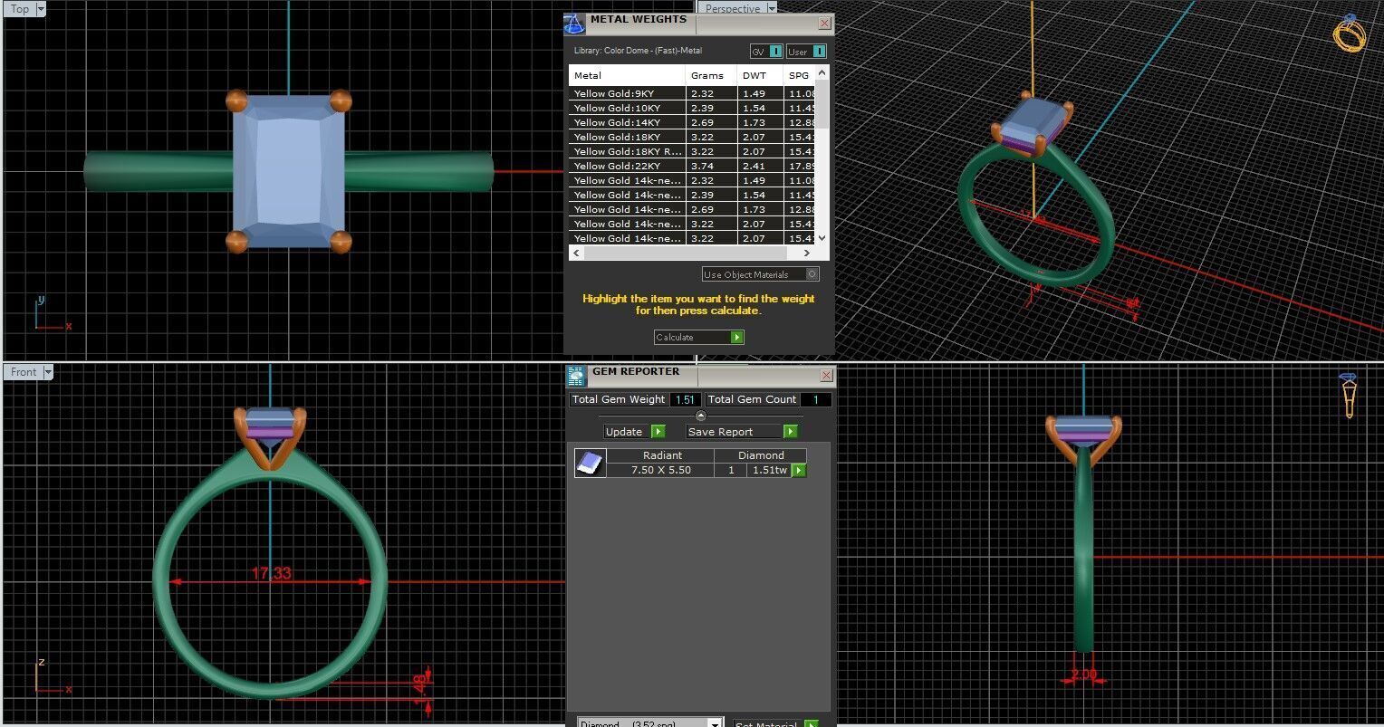The image size is (1384, 727).
Task: Click the Top viewport label
Action: 19,9
